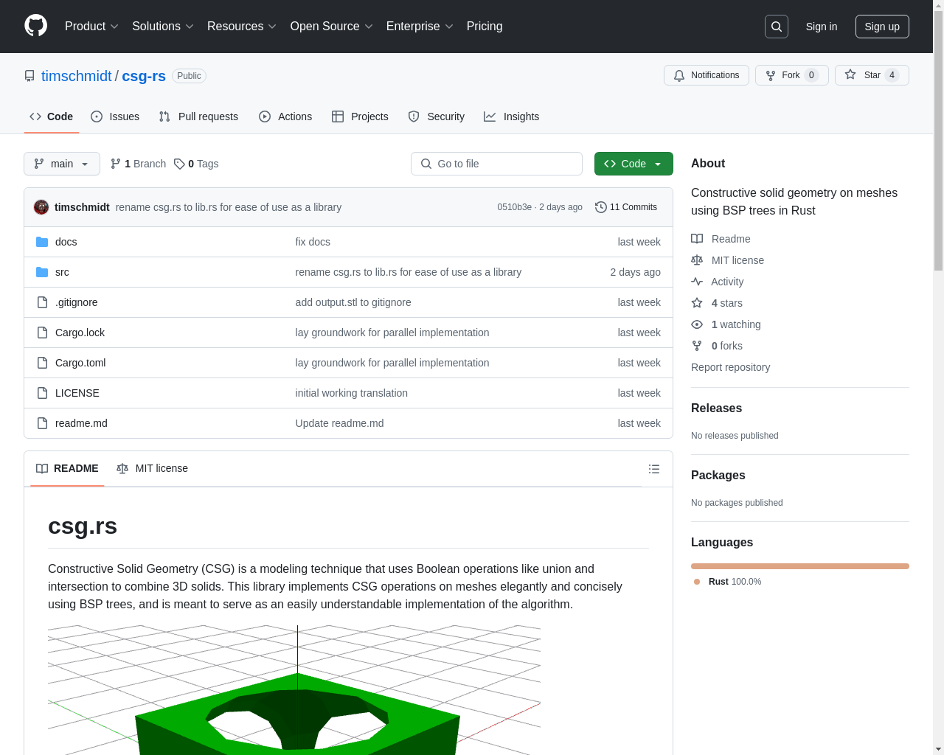Open the 11 Commits history link
This screenshot has width=944, height=755.
[x=626, y=207]
